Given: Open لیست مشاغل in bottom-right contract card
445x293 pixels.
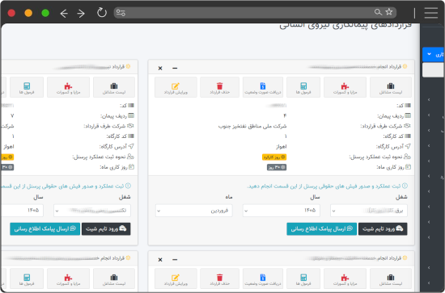Looking at the screenshot, I should (x=391, y=278).
